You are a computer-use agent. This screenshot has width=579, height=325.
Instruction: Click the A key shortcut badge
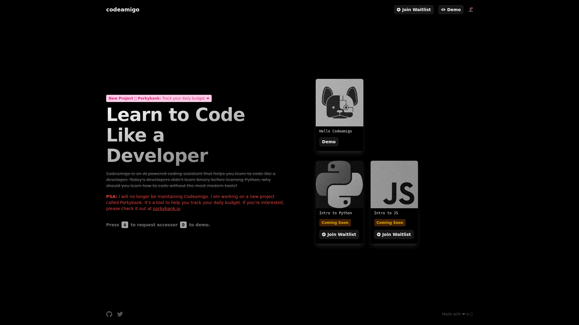click(x=125, y=225)
